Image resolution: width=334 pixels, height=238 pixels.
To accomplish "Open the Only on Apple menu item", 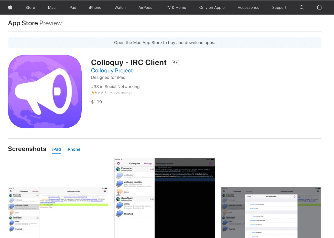I will coord(212,7).
